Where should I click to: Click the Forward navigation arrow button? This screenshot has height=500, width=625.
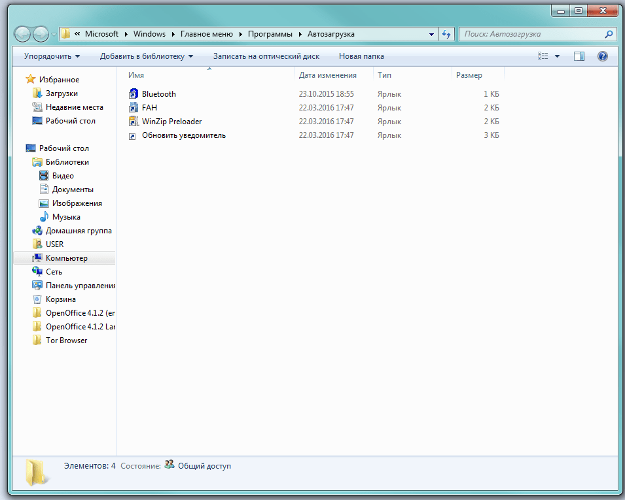pos(41,34)
